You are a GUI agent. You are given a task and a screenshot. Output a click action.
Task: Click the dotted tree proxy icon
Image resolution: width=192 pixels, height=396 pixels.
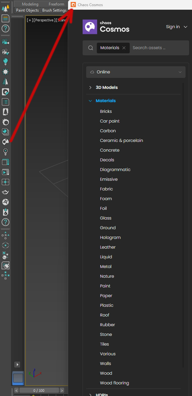pyautogui.click(x=6, y=82)
